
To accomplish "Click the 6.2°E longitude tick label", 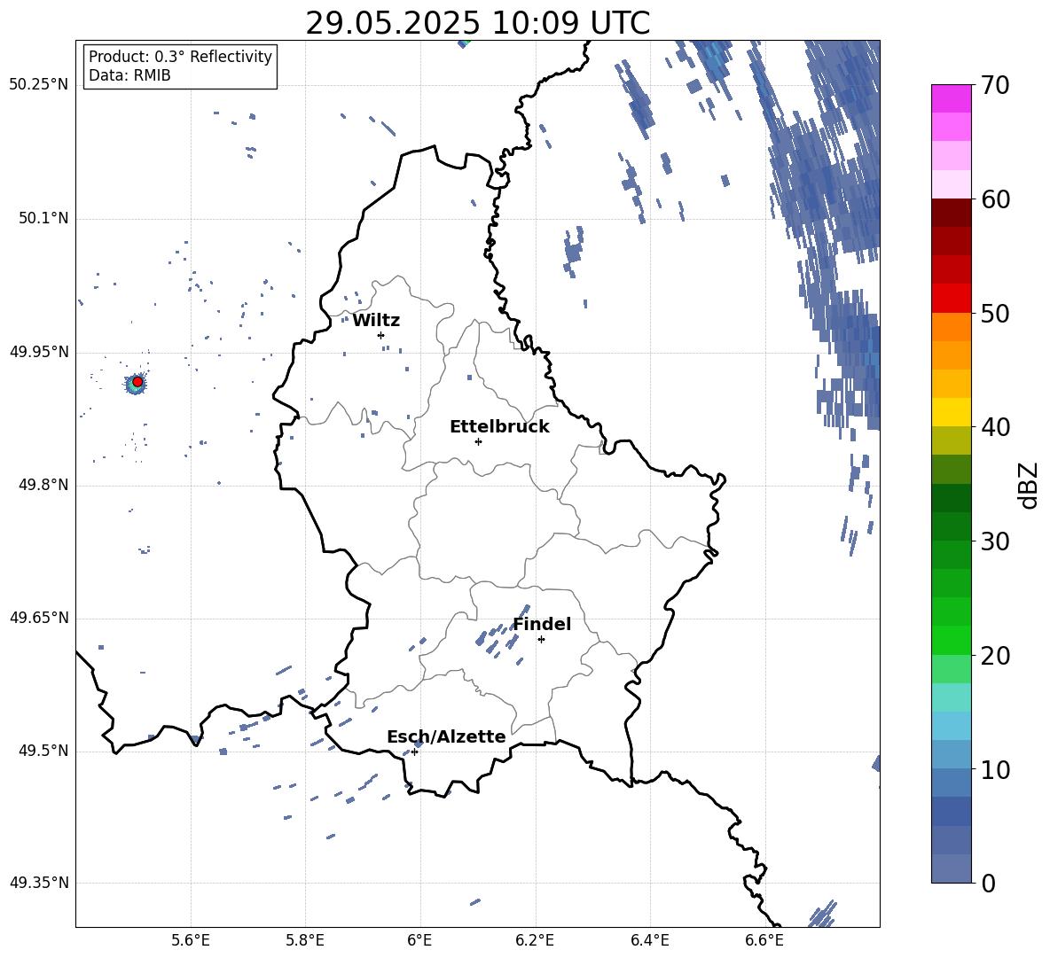I will pyautogui.click(x=535, y=941).
